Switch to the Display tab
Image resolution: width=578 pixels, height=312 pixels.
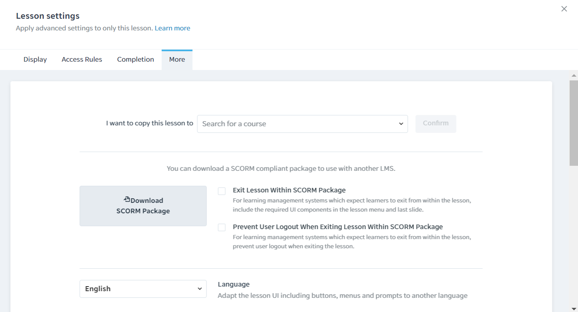(35, 60)
